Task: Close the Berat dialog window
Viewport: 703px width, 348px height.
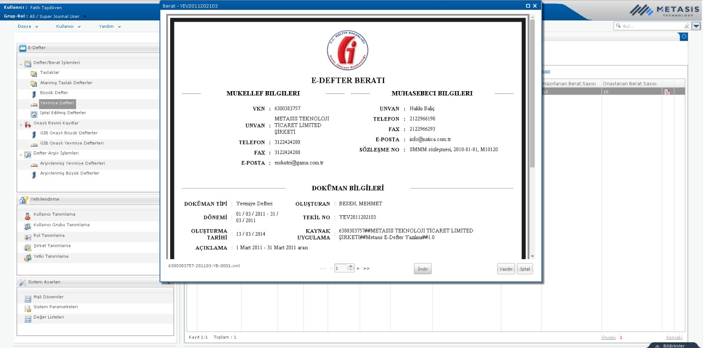Action: 535,6
